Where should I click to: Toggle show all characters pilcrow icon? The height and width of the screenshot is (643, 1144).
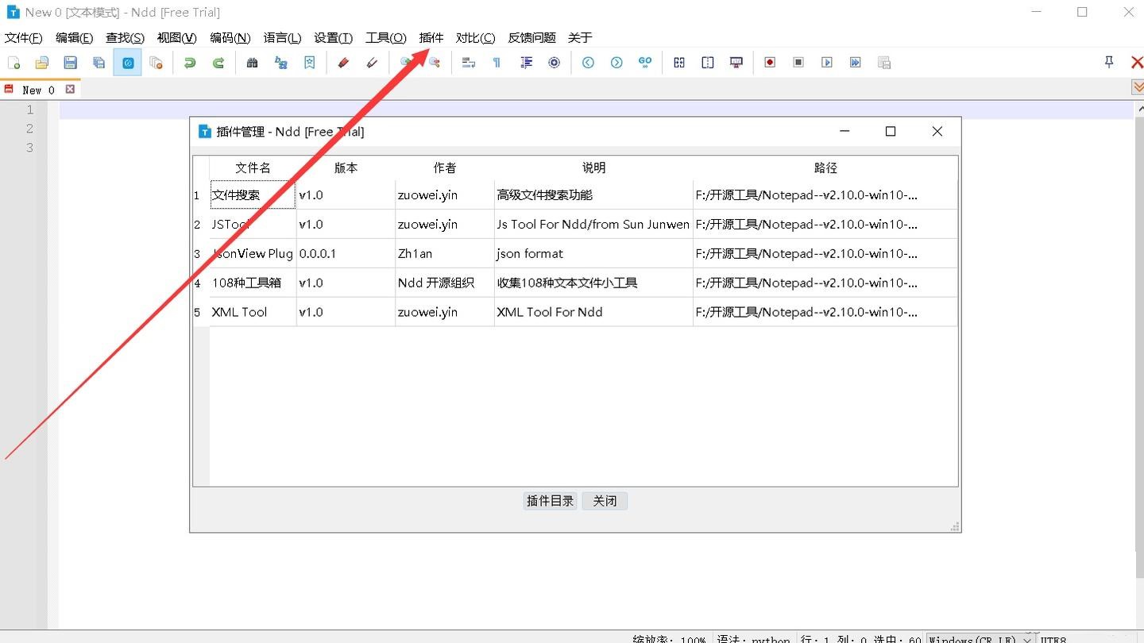497,63
